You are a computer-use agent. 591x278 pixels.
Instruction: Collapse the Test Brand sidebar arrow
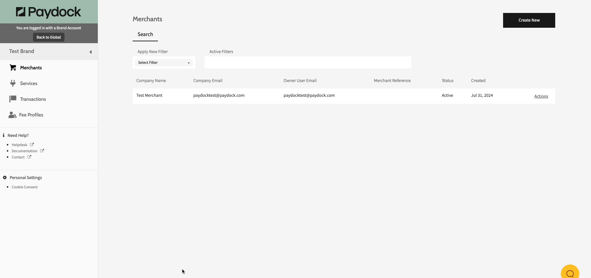[x=90, y=52]
